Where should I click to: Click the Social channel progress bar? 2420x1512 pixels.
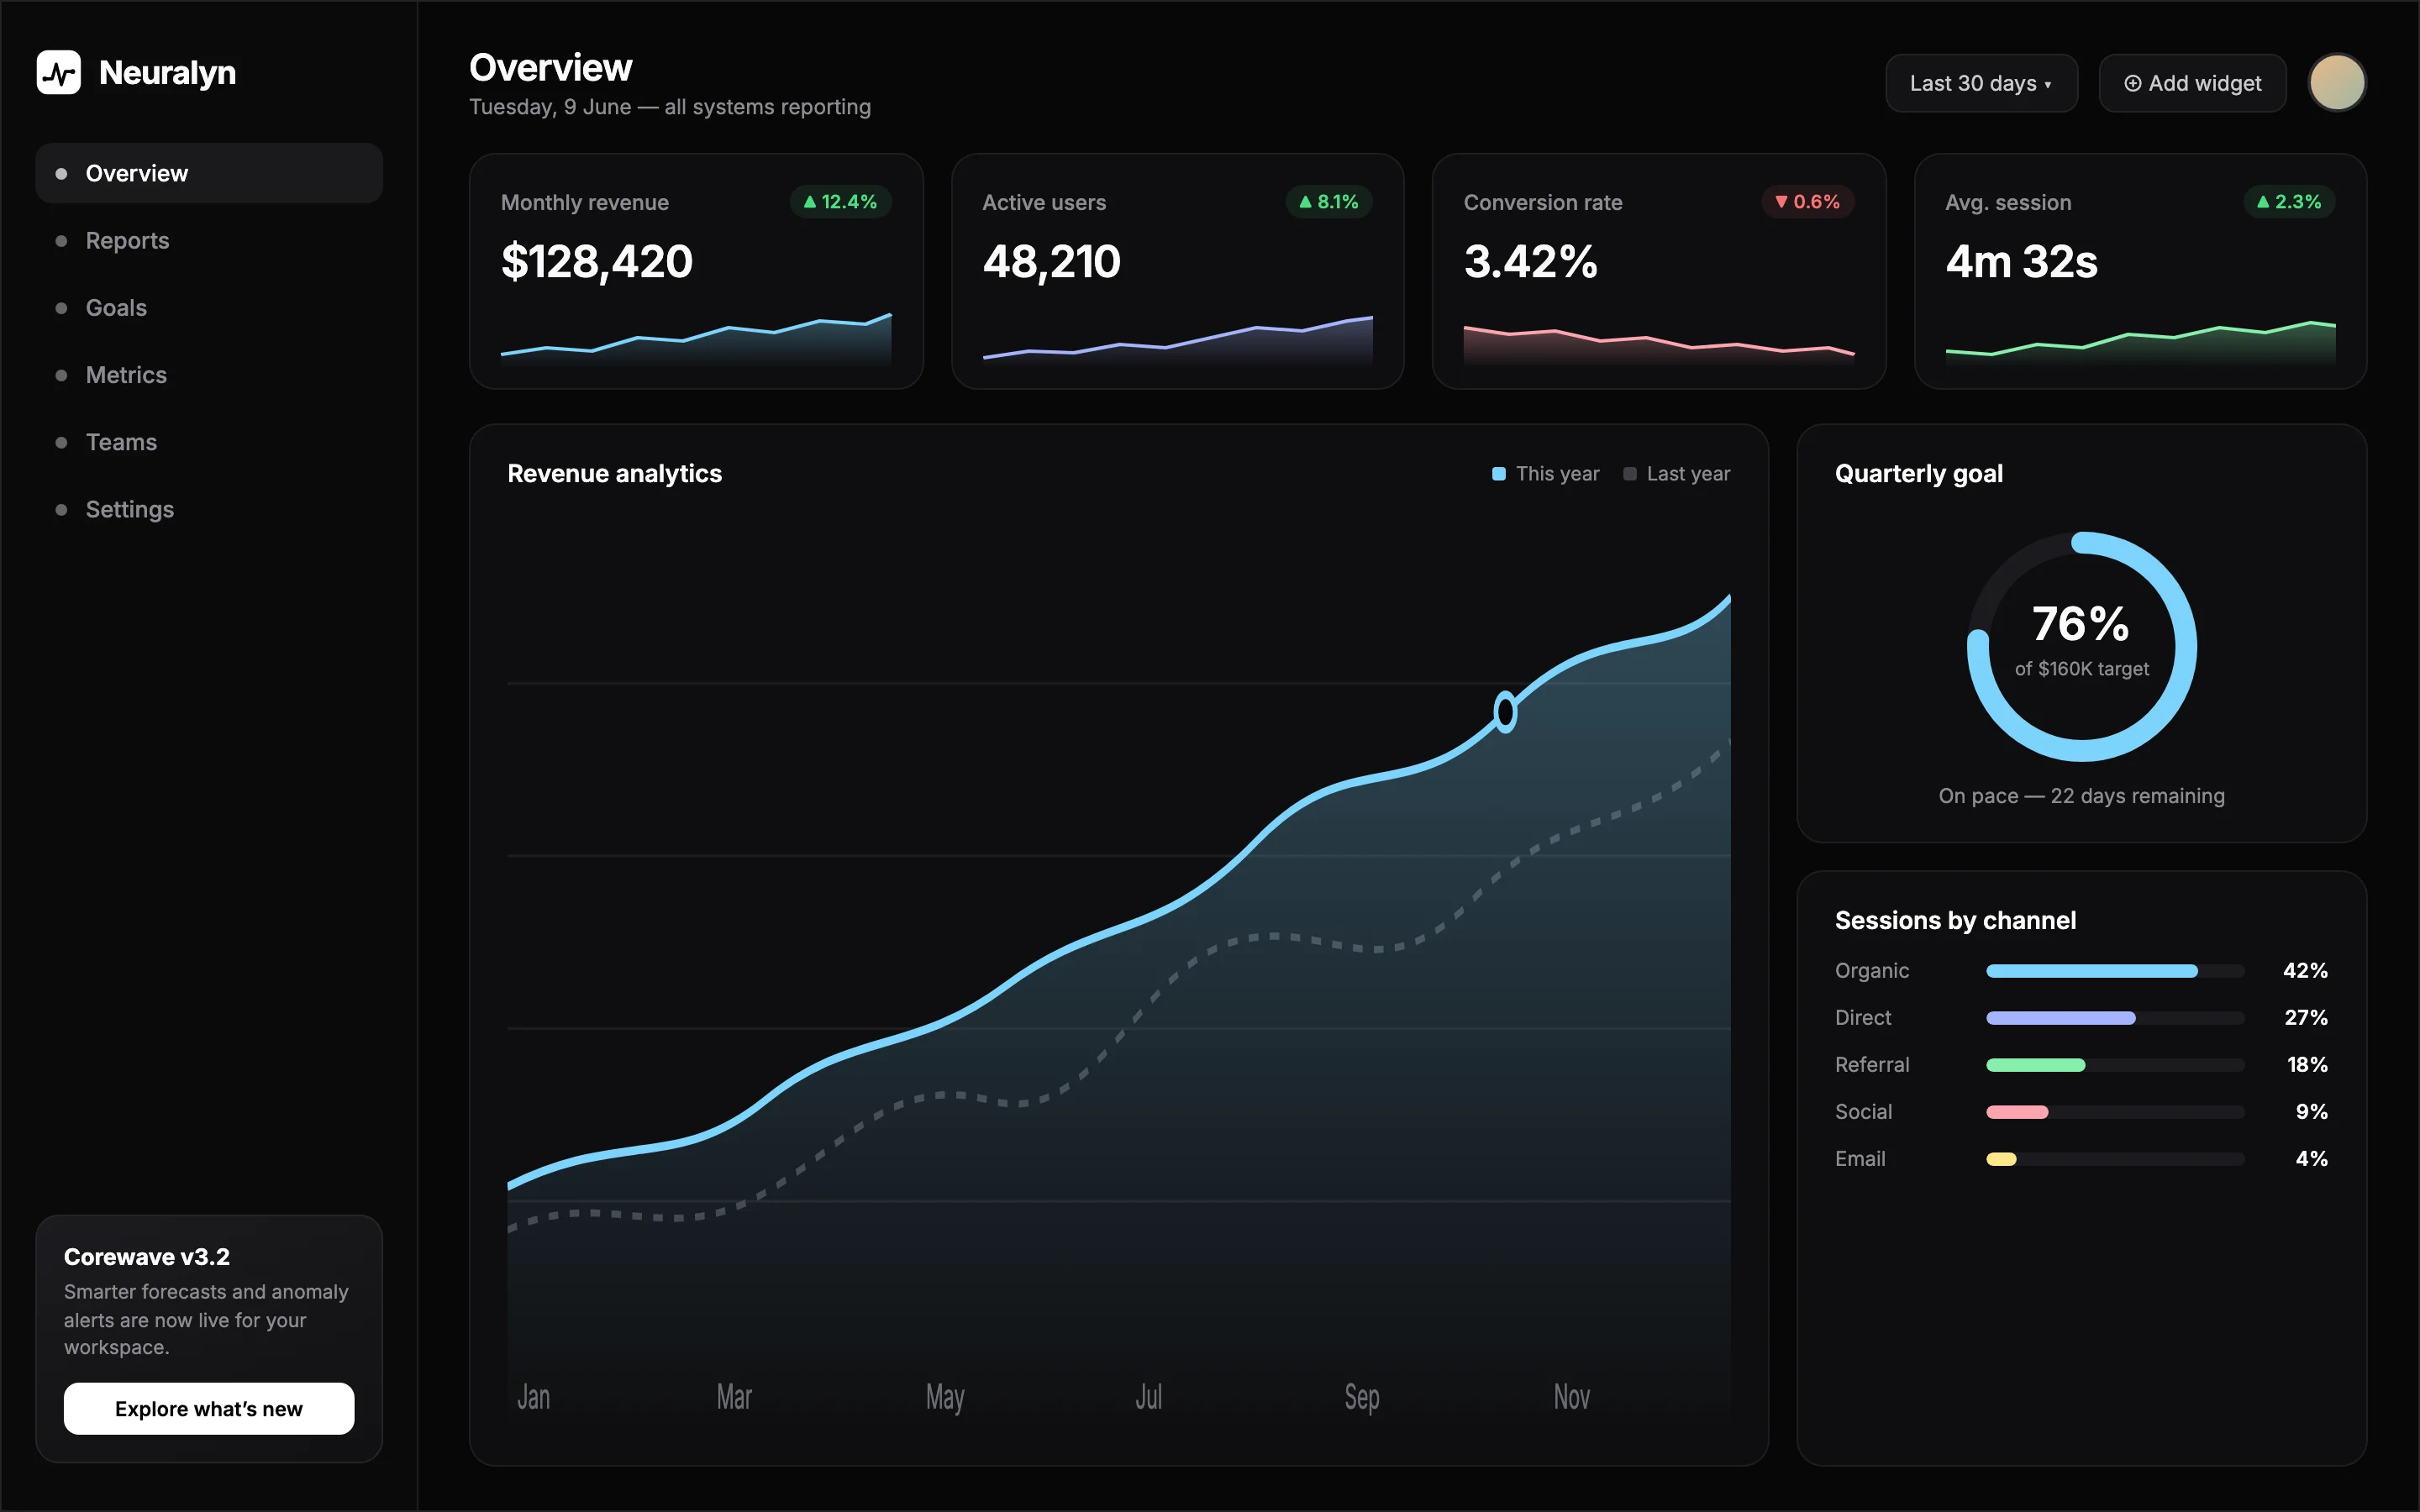(2115, 1112)
